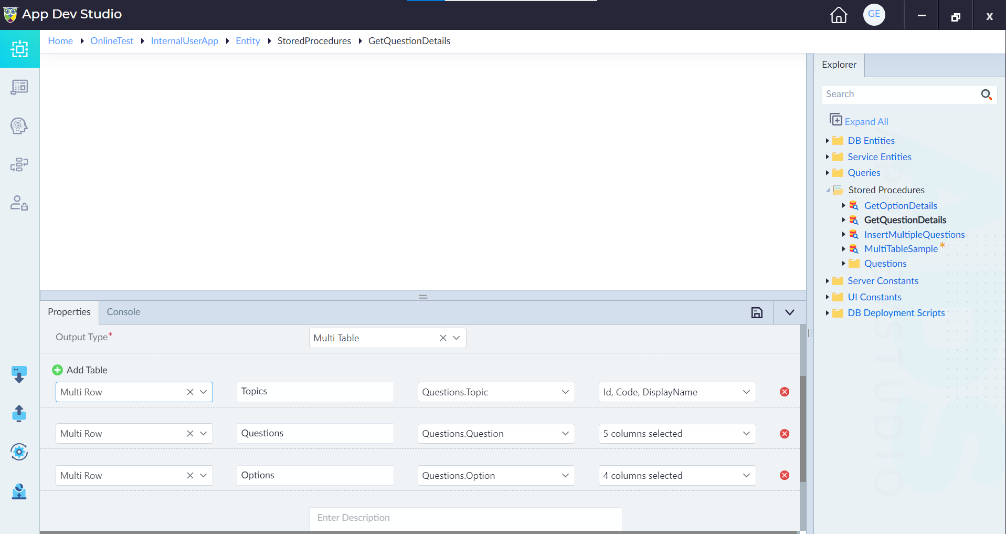
Task: Open the Id, Code, DisplayName columns dropdown
Action: 677,392
